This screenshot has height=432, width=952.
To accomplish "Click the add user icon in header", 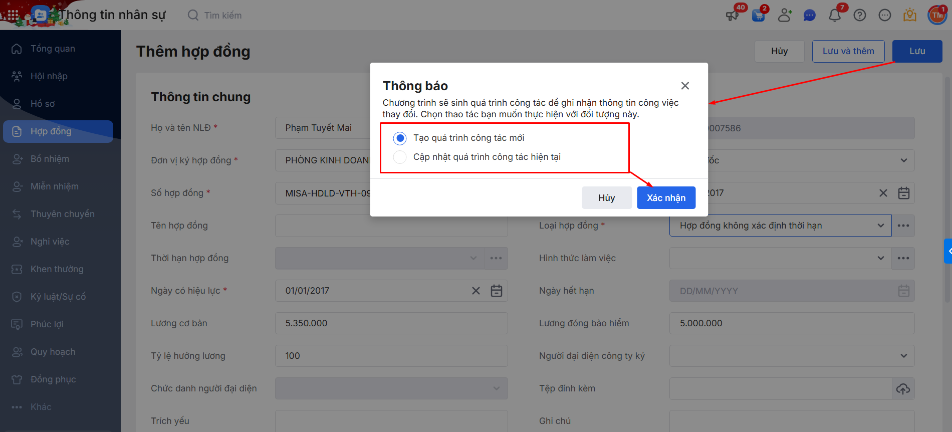I will pyautogui.click(x=784, y=15).
